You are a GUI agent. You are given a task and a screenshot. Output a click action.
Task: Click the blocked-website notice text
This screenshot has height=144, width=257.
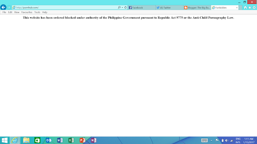128,18
